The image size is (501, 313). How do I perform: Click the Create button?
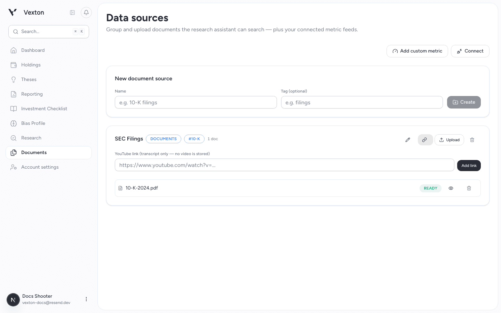pos(464,102)
